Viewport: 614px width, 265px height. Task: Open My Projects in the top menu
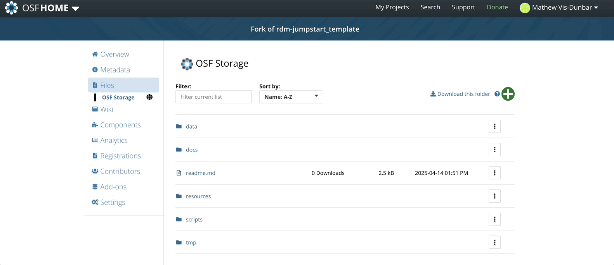click(x=392, y=7)
